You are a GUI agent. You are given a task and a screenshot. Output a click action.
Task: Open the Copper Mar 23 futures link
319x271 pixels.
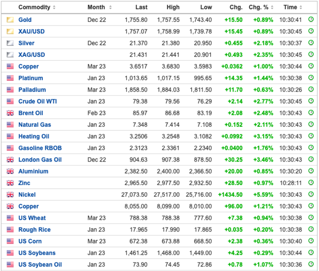(x=29, y=66)
